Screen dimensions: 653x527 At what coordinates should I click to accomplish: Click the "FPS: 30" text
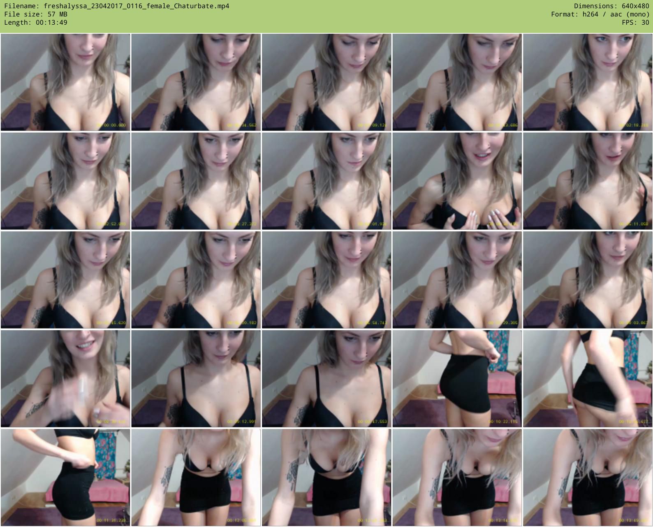tap(635, 23)
